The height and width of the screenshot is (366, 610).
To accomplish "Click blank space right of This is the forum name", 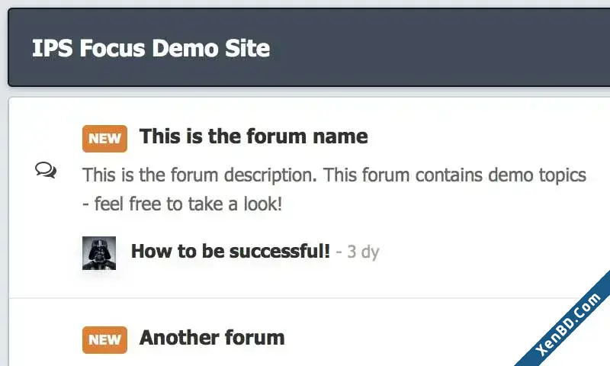I will pyautogui.click(x=486, y=136).
